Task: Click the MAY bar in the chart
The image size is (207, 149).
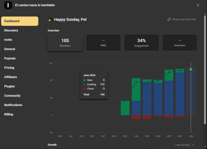Action: (180, 93)
